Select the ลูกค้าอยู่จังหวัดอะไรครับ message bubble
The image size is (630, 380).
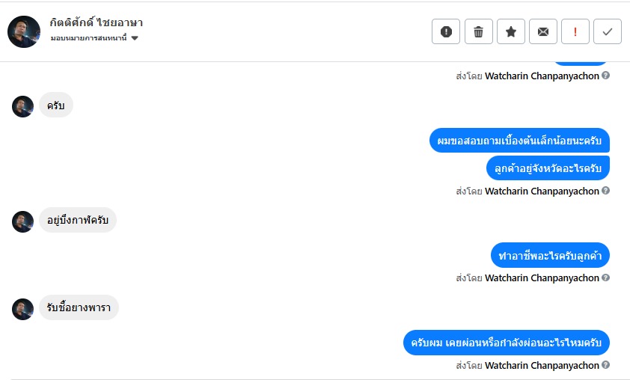click(548, 168)
